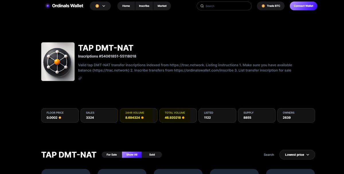Open the Bitcoin network selector dropdown
The width and height of the screenshot is (344, 174).
tap(100, 6)
